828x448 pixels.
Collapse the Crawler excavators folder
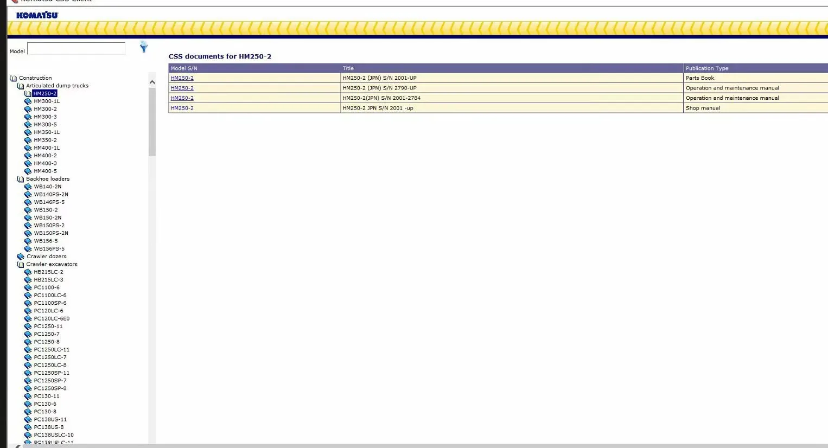coord(21,265)
